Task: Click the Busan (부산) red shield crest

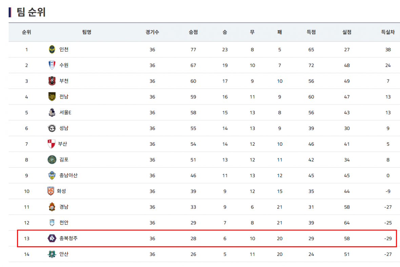Action: tap(51, 144)
